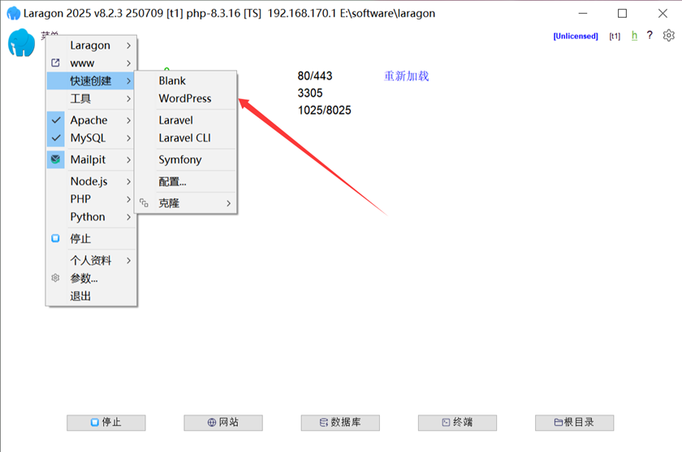This screenshot has width=682, height=452.
Task: Click port text 1025/8025
Action: 325,111
